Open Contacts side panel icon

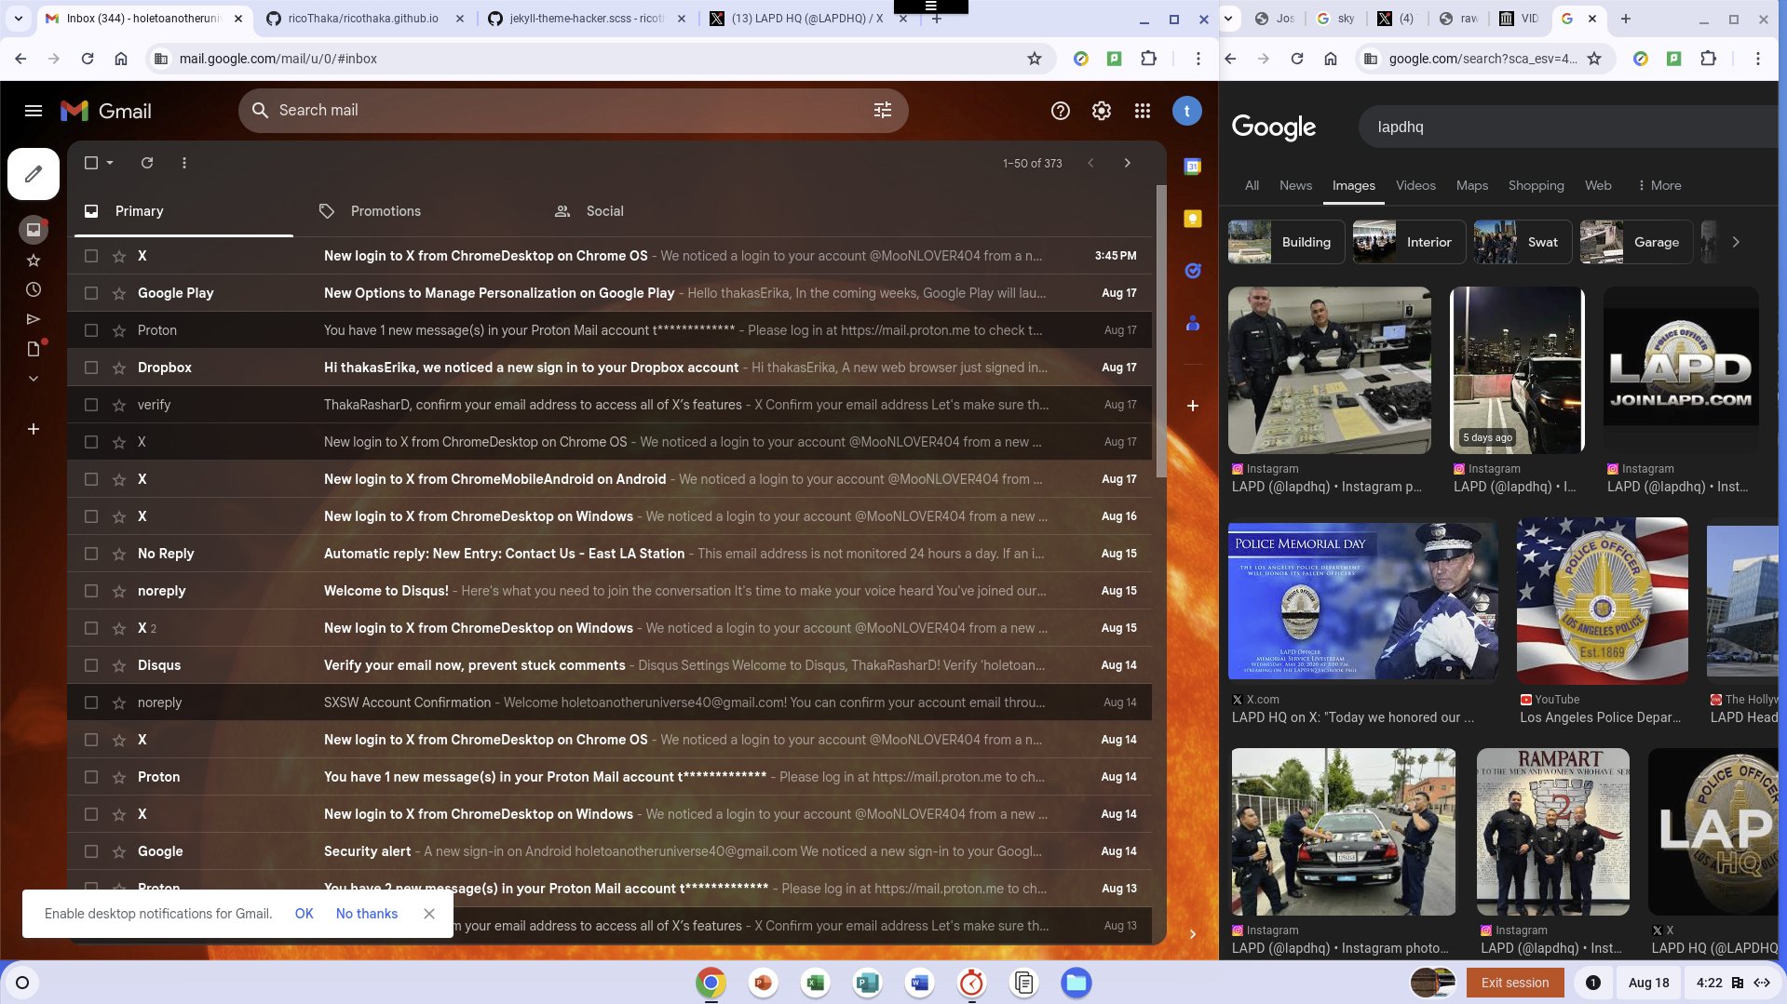point(1193,323)
